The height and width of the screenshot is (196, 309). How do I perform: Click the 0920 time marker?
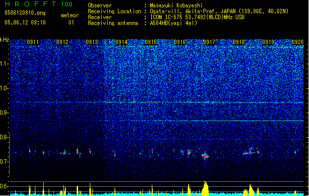[x=298, y=42]
